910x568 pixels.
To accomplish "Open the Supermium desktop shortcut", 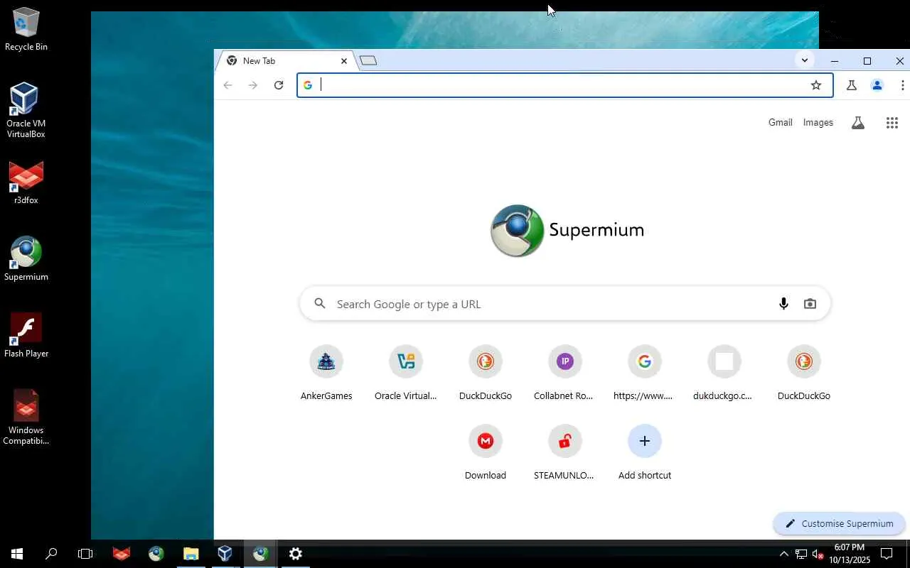I will 26,259.
